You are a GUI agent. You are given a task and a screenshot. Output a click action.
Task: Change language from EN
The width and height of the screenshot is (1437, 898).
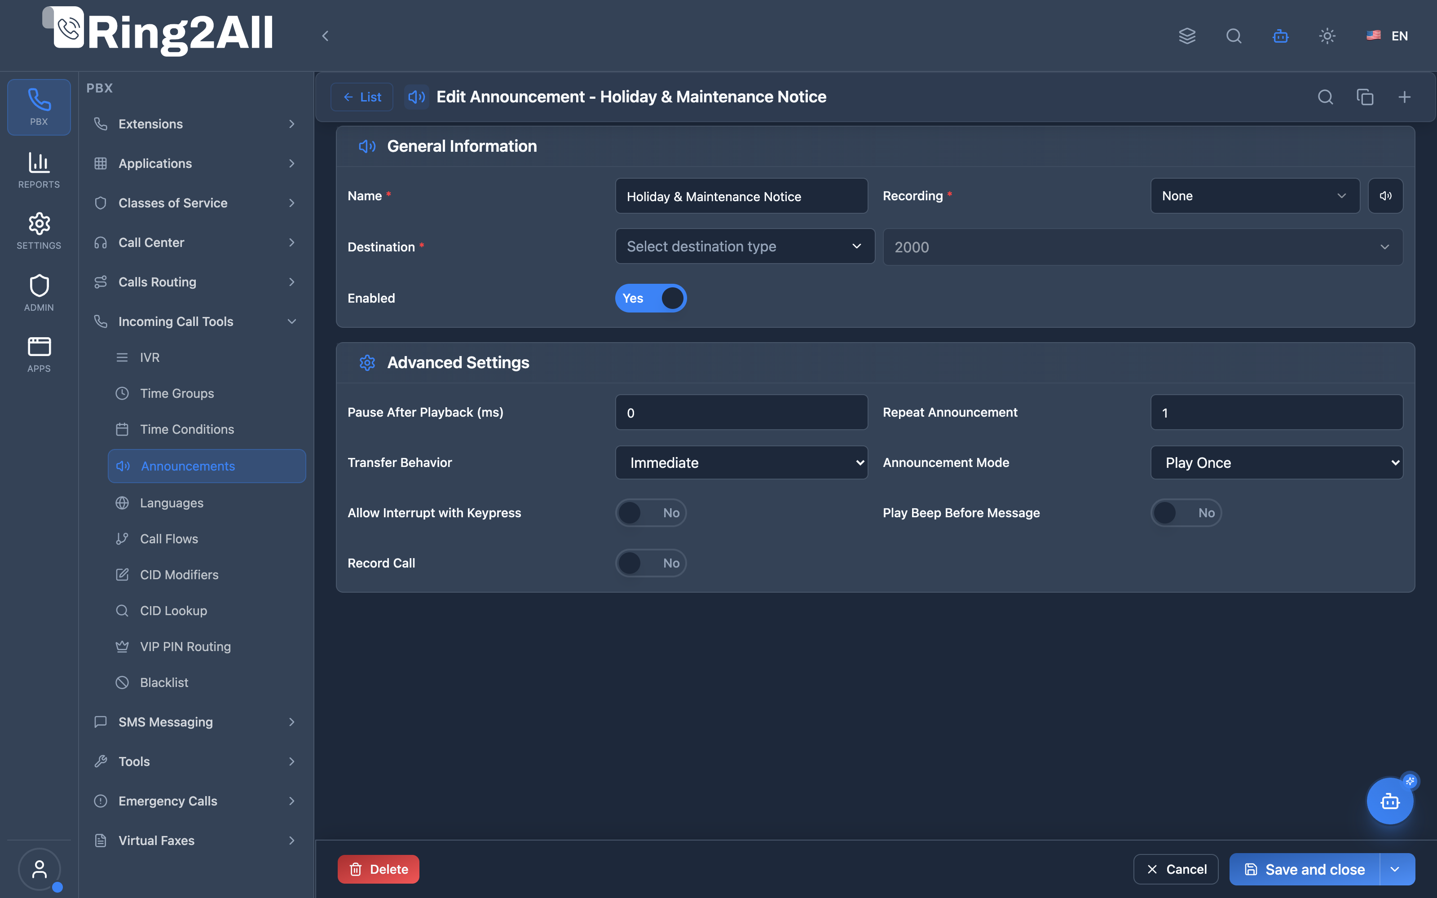point(1387,35)
